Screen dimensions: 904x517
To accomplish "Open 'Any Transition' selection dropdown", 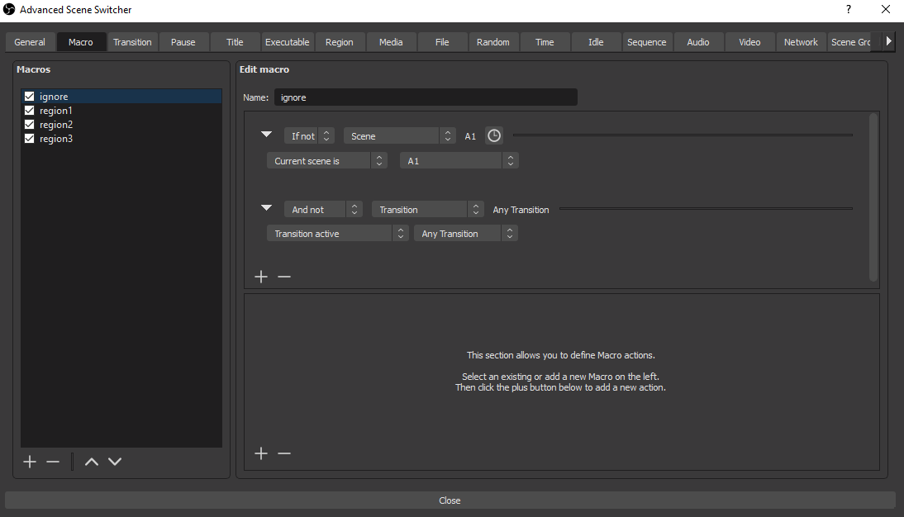I will tap(466, 234).
